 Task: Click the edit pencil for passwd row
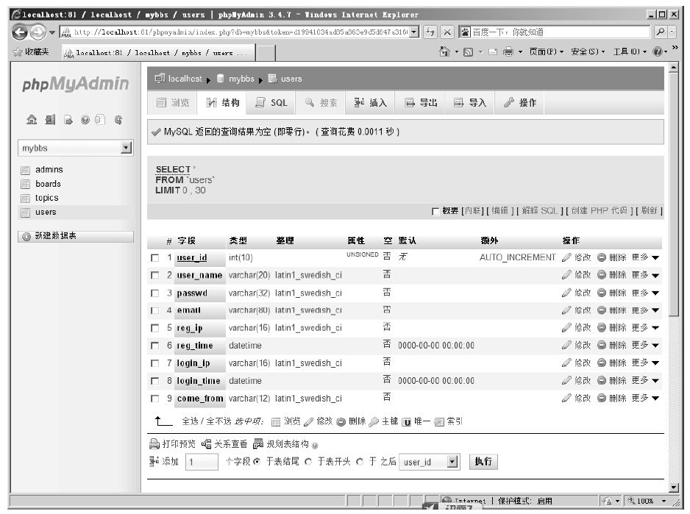pyautogui.click(x=566, y=293)
